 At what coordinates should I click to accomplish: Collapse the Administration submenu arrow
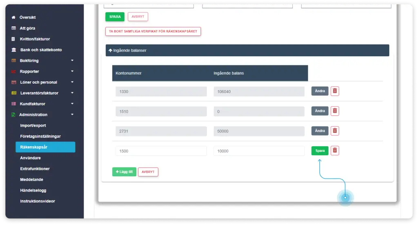coord(72,115)
